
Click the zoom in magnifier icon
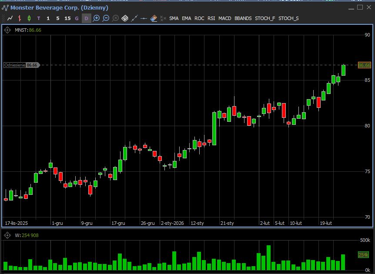[96, 18]
